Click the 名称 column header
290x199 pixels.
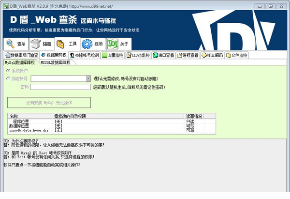(30, 116)
